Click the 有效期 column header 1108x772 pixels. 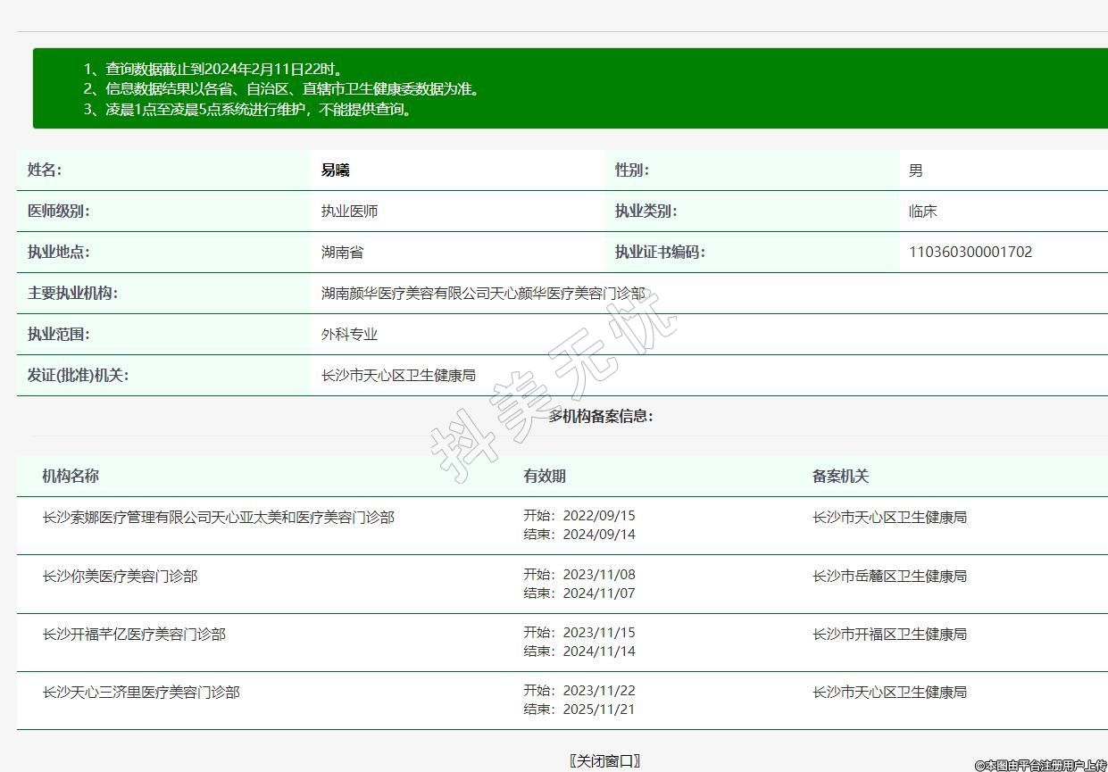click(544, 476)
